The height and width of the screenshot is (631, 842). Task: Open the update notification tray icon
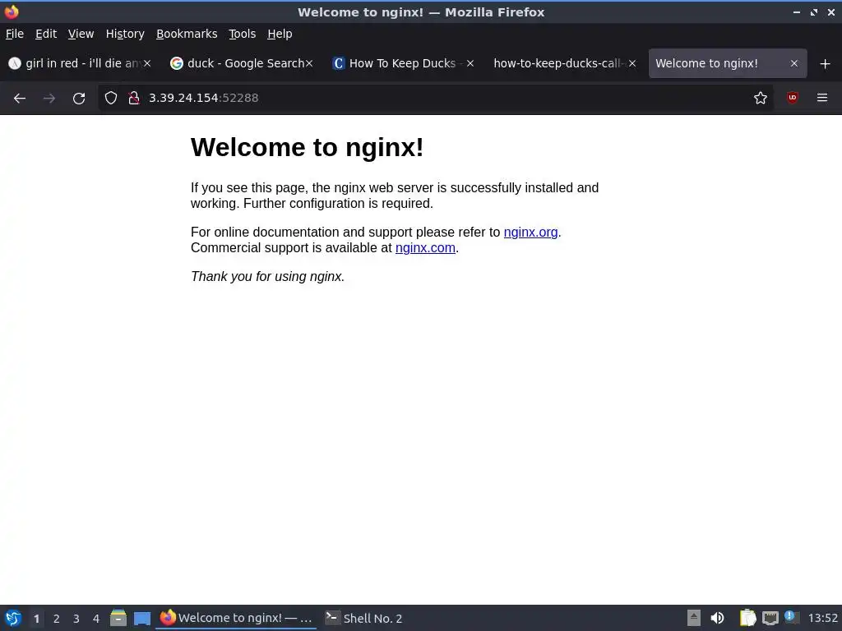791,617
